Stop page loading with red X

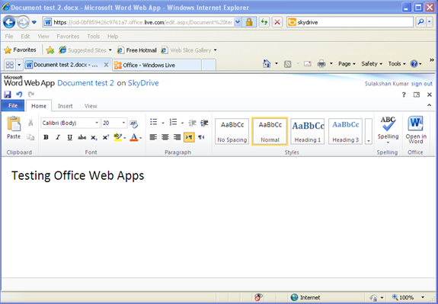click(277, 22)
